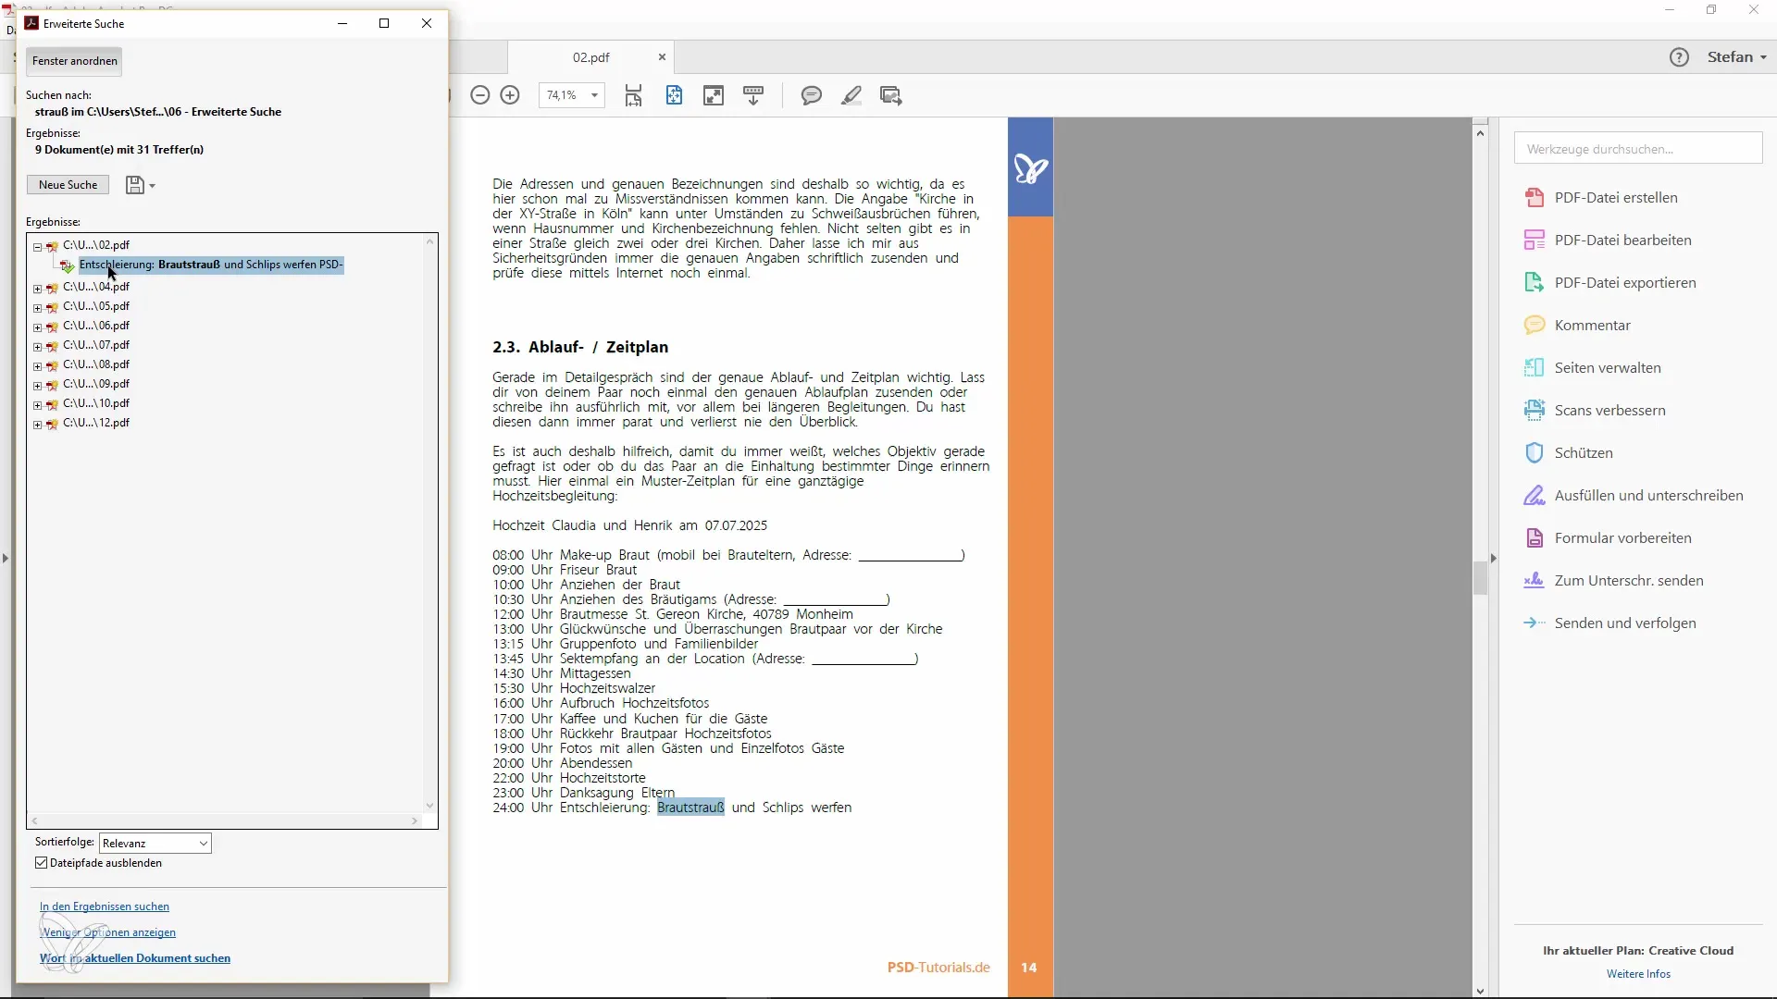Viewport: 1777px width, 999px height.
Task: Click Wort im aktuellen Dokument suchen link
Action: tap(135, 958)
